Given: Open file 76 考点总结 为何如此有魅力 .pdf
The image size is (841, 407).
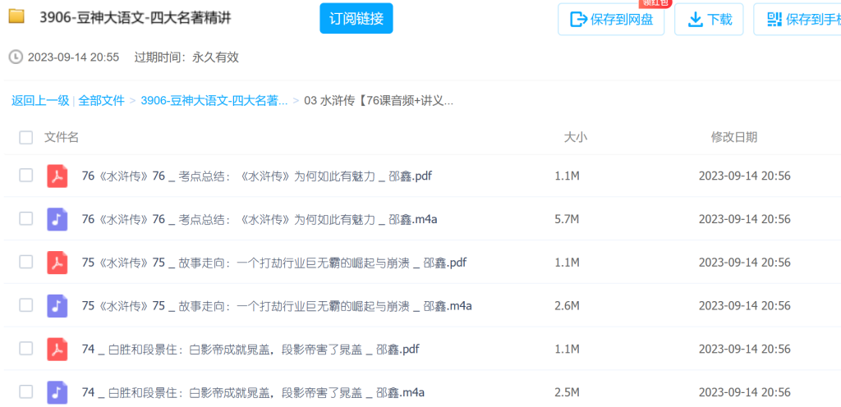Looking at the screenshot, I should [257, 176].
